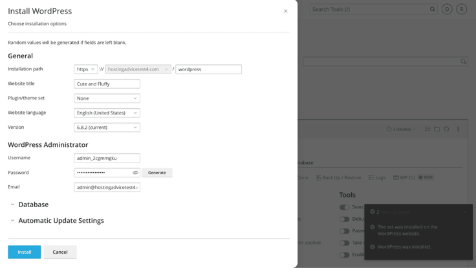Viewport: 476px width, 268px height.
Task: Close the Install WordPress dialog
Action: pos(285,11)
